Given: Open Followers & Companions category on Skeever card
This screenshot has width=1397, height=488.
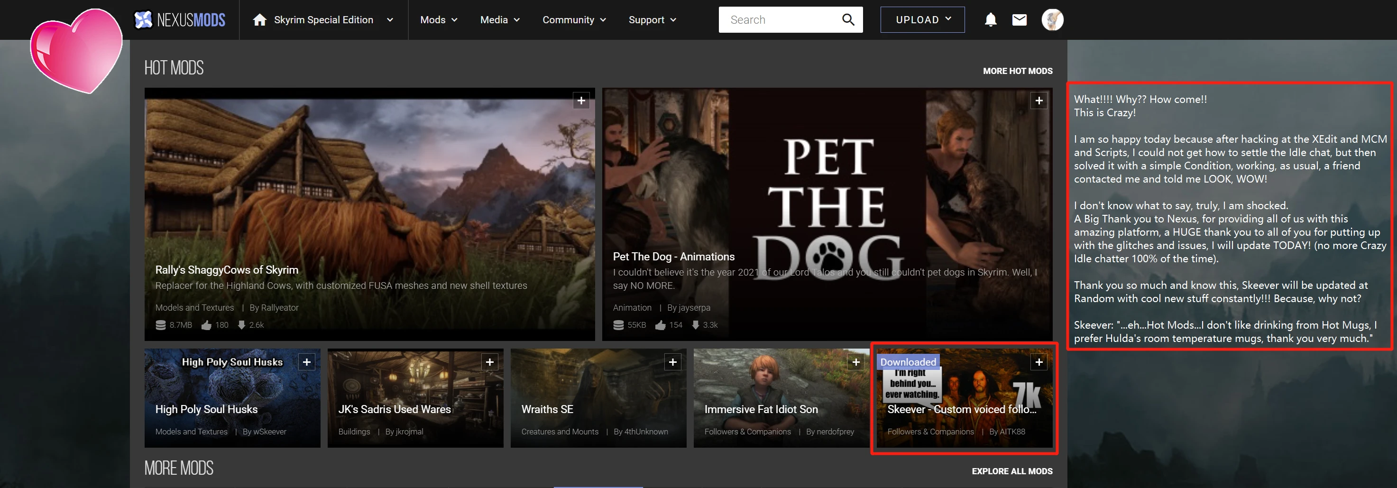Looking at the screenshot, I should (930, 432).
